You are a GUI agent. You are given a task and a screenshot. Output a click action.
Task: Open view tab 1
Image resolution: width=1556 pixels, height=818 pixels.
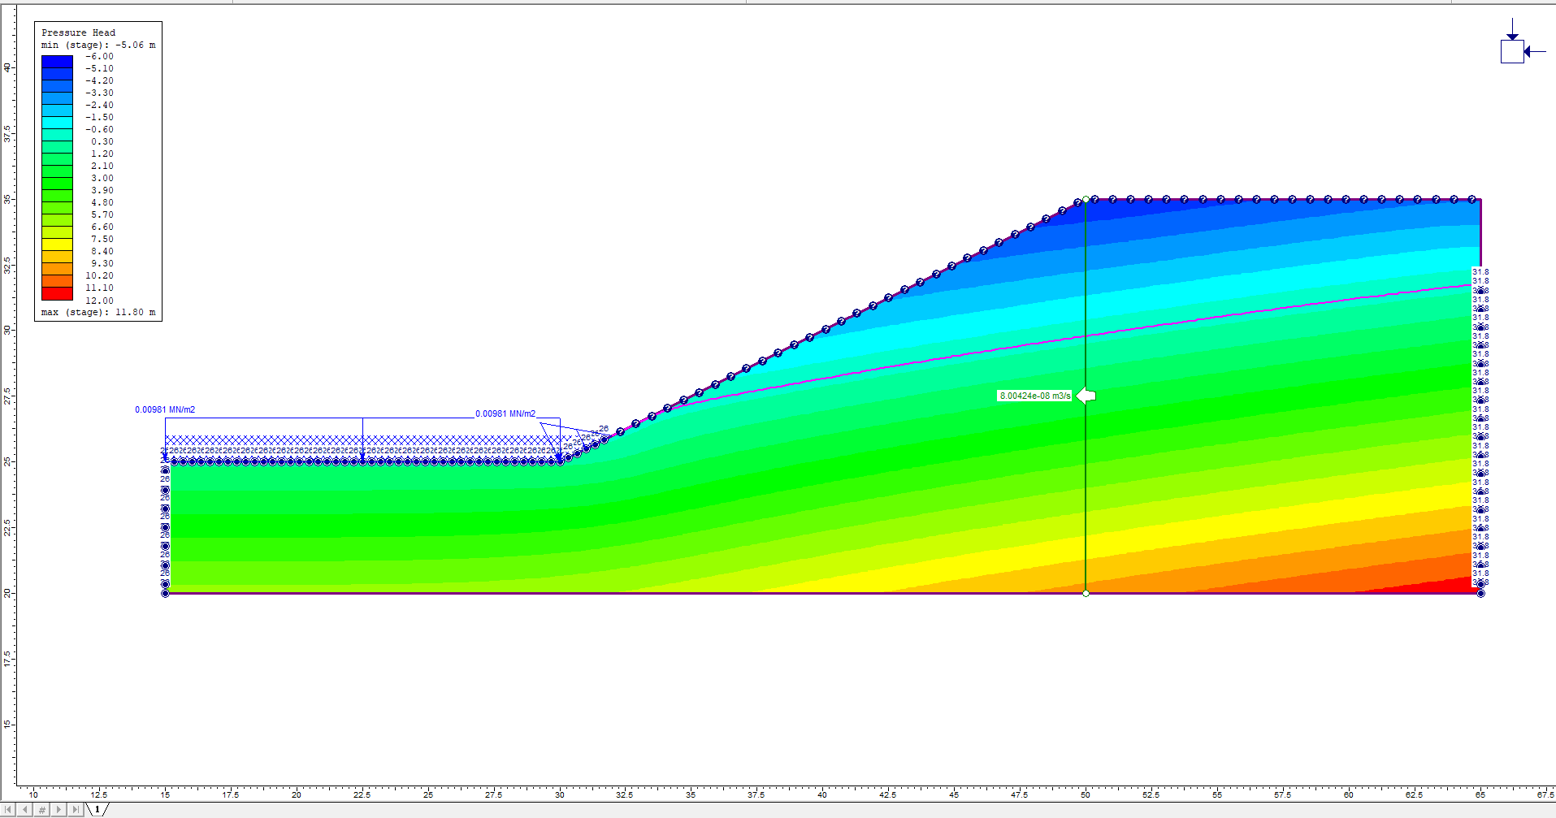97,809
